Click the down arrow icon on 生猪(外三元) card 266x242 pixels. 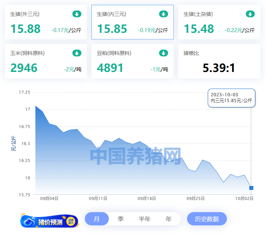(77, 14)
